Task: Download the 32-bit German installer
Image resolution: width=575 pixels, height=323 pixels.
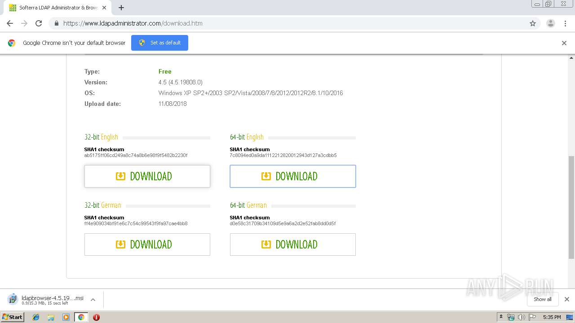Action: (x=147, y=244)
